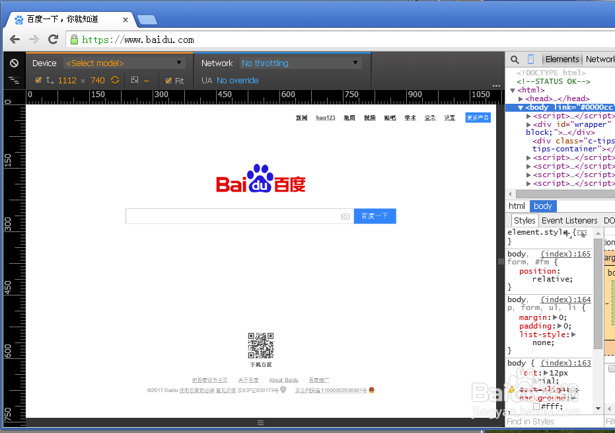The image size is (615, 433).
Task: Close the Baidu browser tab
Action: [x=125, y=20]
